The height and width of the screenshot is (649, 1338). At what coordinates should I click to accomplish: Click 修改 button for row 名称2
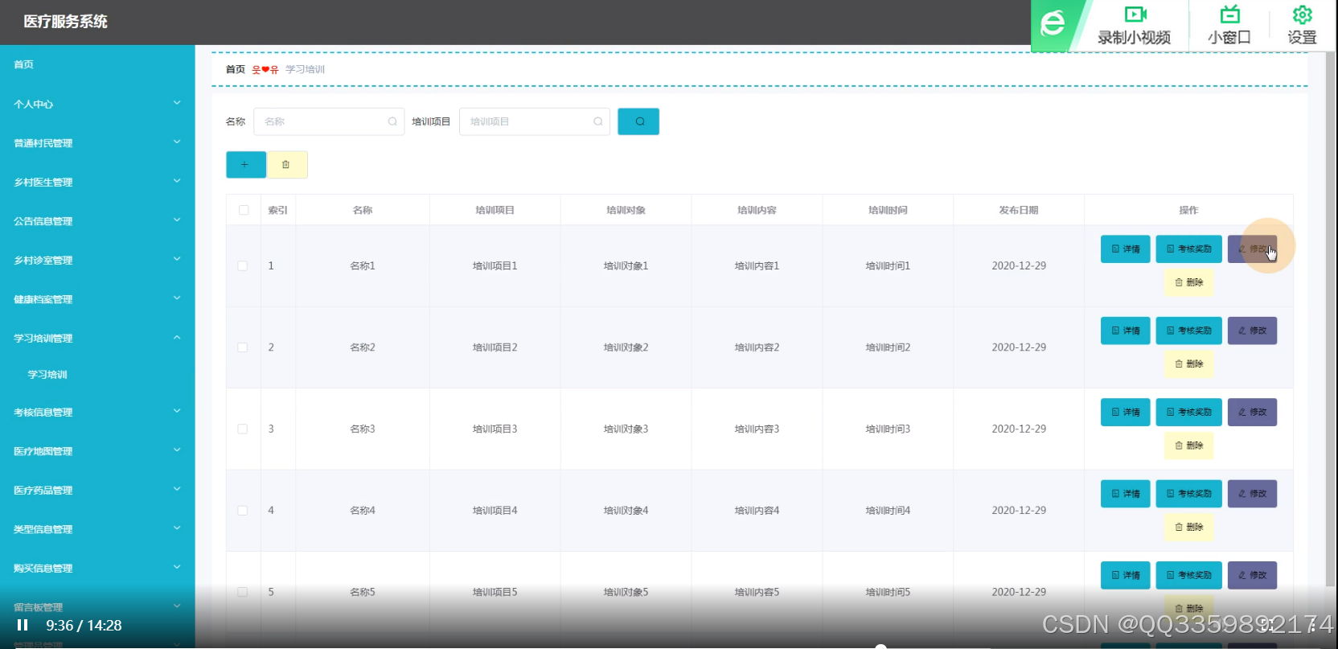click(1252, 331)
